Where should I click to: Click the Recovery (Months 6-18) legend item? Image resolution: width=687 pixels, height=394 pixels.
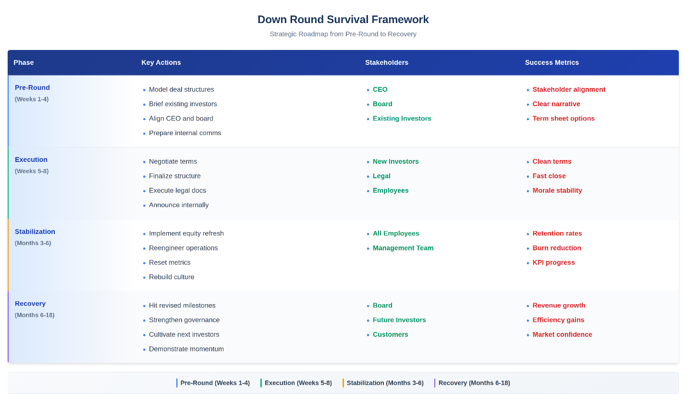click(x=474, y=383)
